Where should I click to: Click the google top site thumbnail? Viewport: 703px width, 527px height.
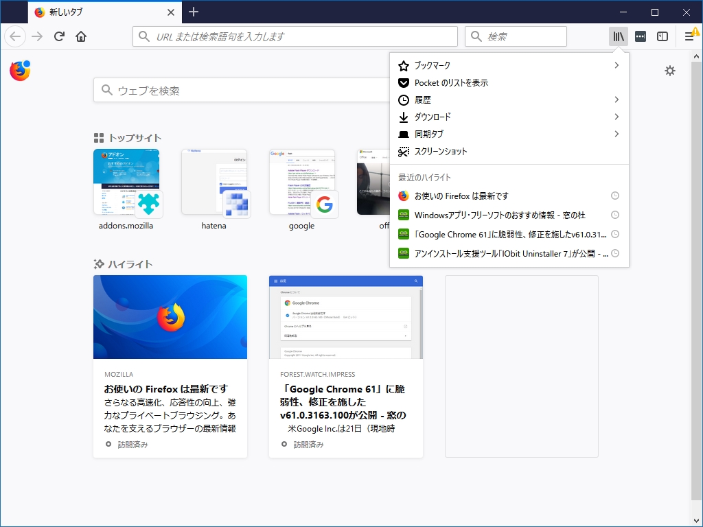click(x=302, y=182)
